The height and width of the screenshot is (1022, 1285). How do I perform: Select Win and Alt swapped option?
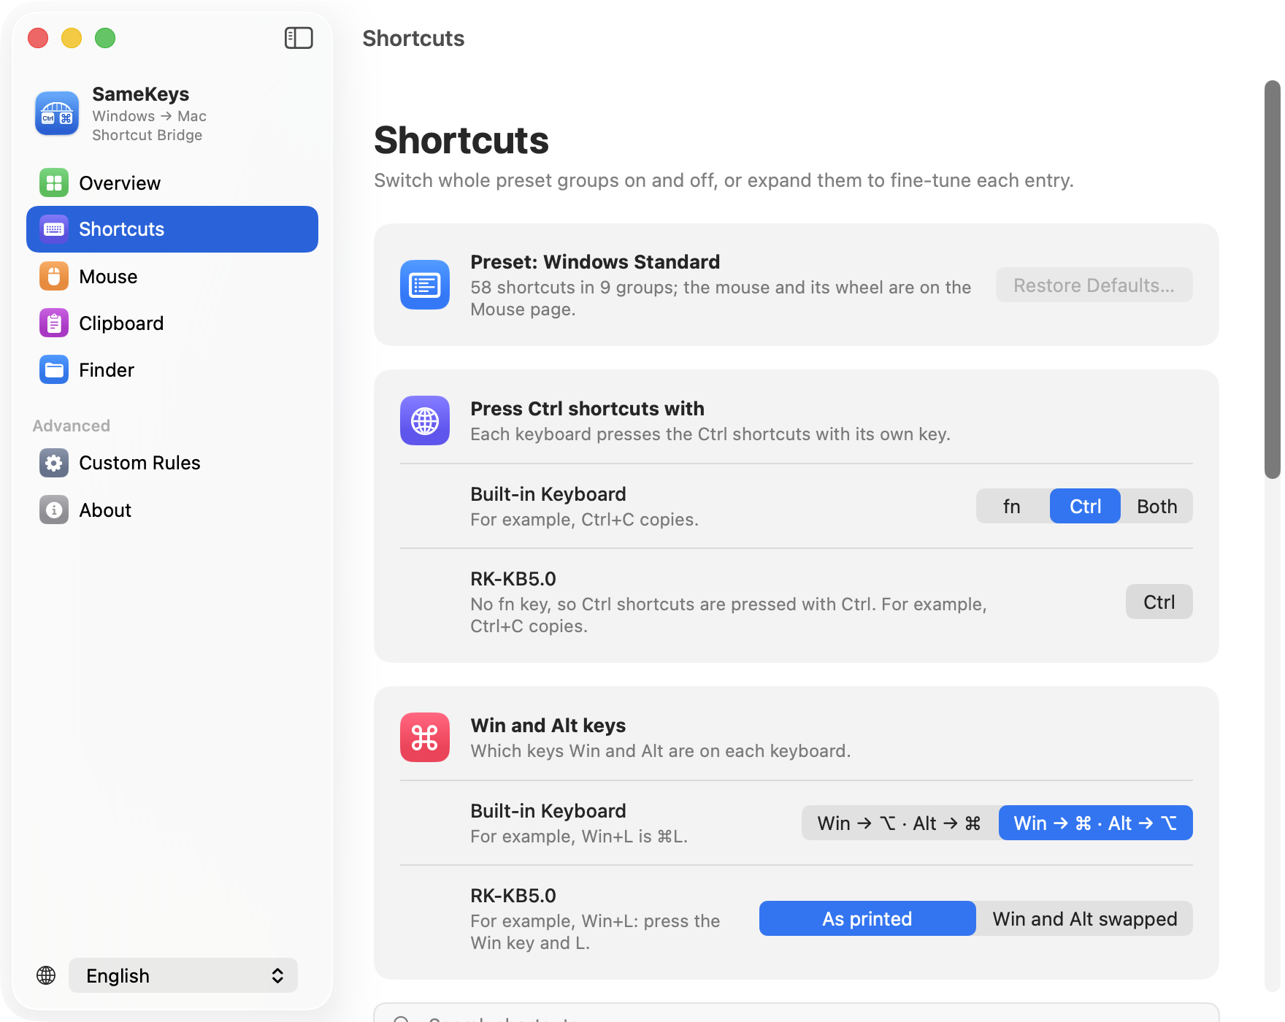(1085, 918)
